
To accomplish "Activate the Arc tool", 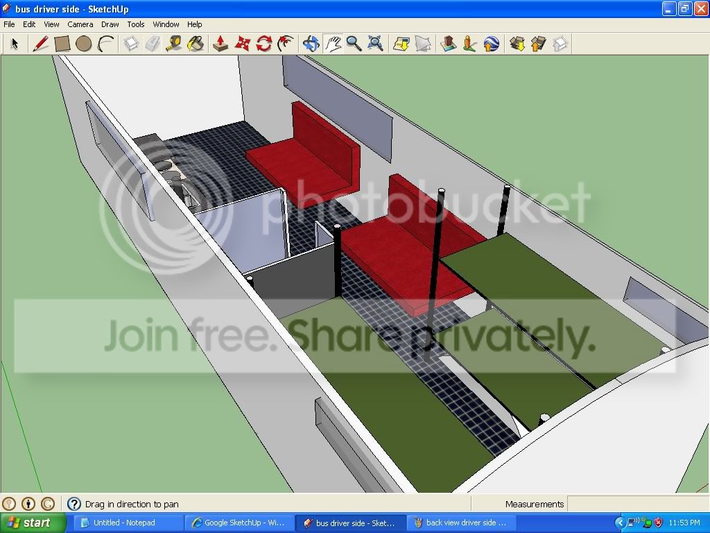I will pos(105,44).
